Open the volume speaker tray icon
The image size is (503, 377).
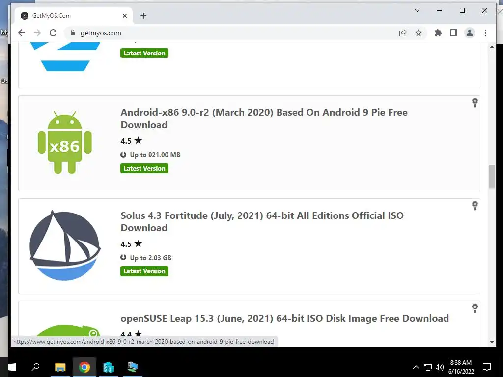(x=440, y=367)
